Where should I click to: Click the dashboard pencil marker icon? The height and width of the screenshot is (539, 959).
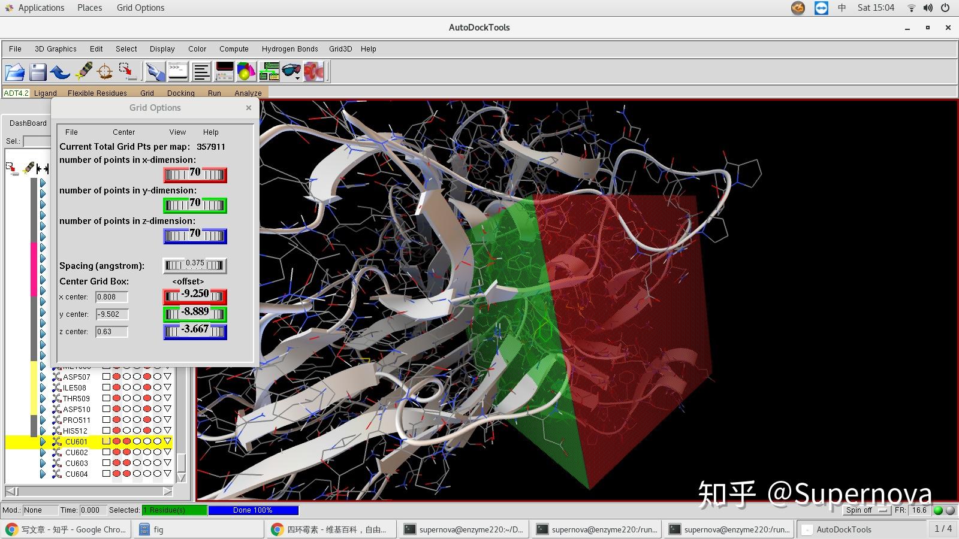point(28,169)
